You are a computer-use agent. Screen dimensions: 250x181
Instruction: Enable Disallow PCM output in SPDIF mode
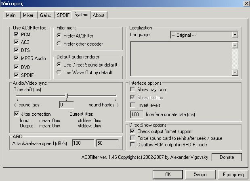[x=132, y=145]
